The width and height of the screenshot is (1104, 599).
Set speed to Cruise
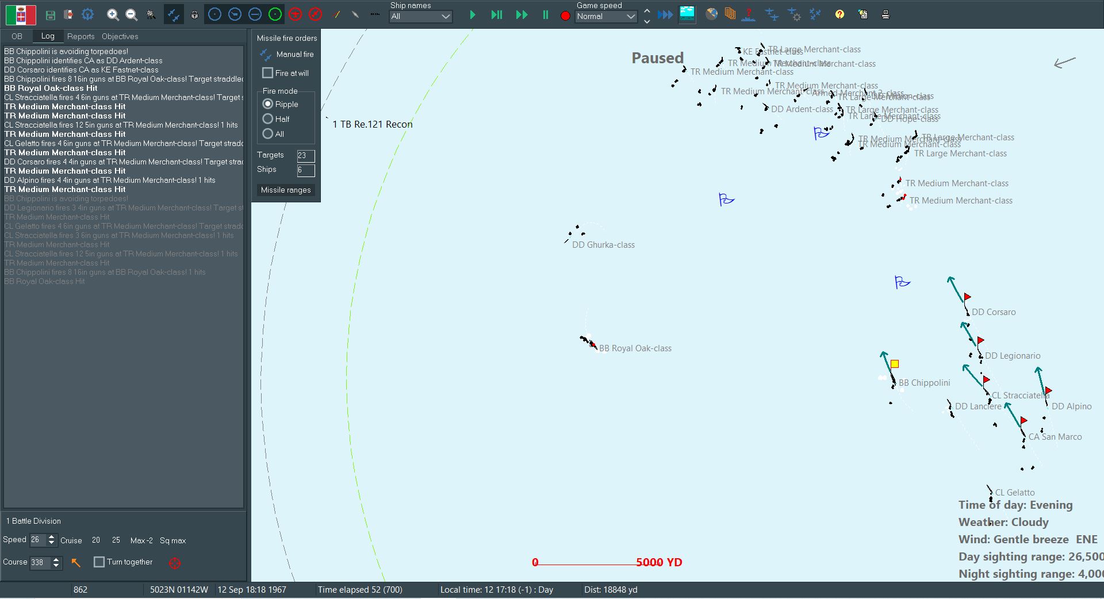[x=71, y=540]
